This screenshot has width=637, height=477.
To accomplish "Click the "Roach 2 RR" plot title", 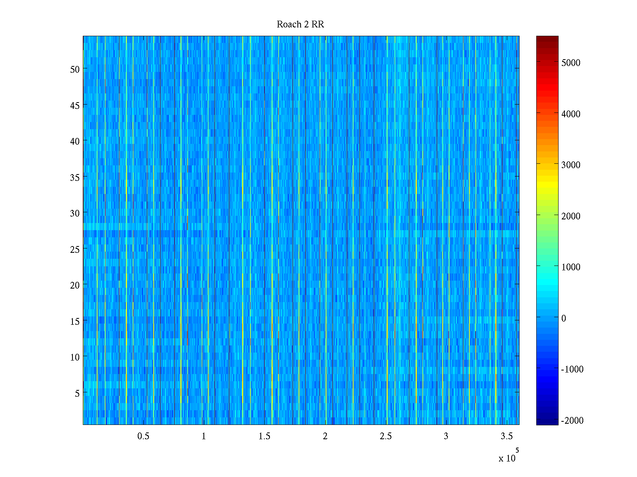I will click(x=300, y=25).
